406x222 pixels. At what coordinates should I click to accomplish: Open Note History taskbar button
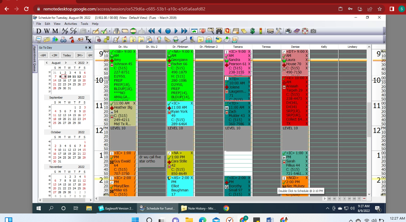pos(198,209)
